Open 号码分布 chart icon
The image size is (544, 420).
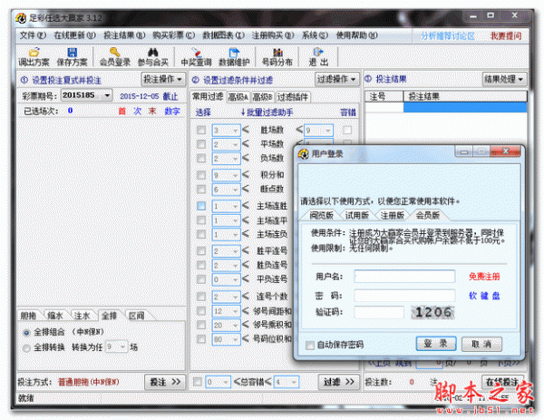[277, 53]
